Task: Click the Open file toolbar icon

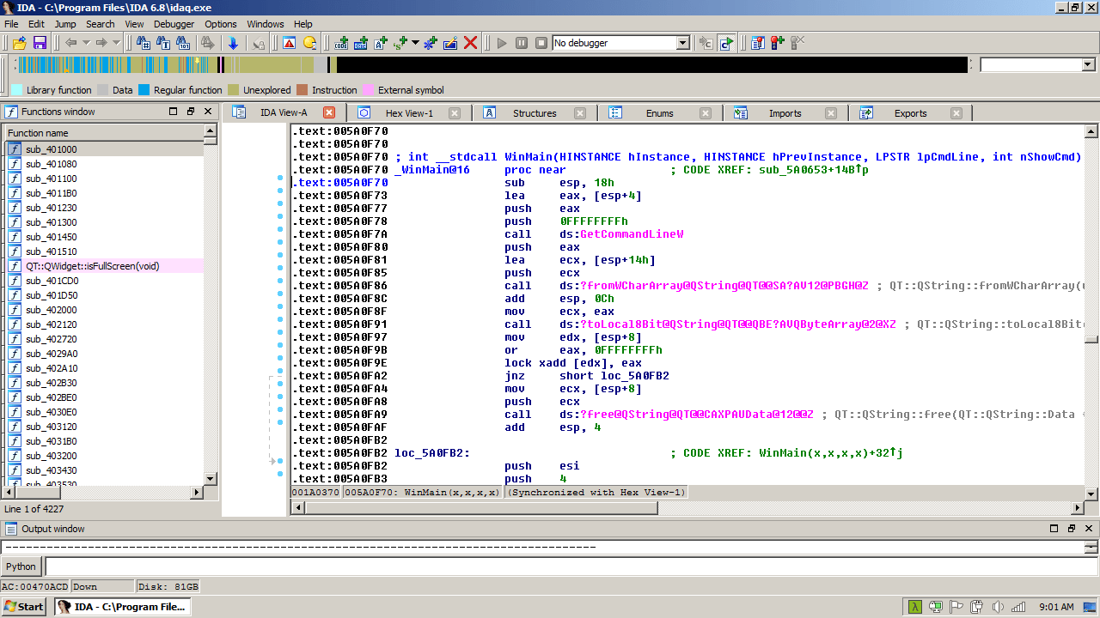Action: pyautogui.click(x=19, y=43)
